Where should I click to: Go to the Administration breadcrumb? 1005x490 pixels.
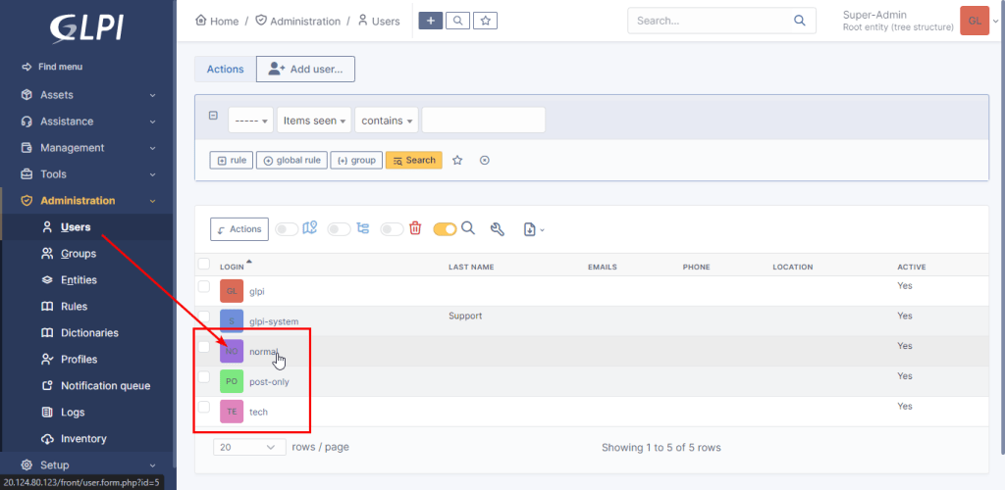(x=298, y=22)
